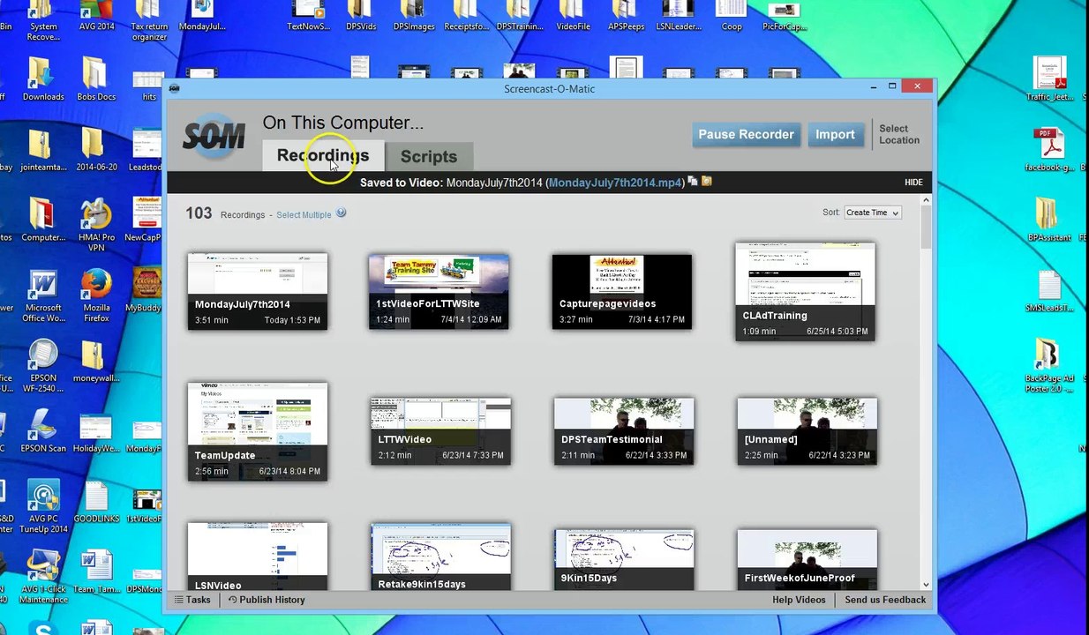Viewport: 1089px width, 635px height.
Task: Open FirstWeekofJuneProof recording thumbnail
Action: 807,560
